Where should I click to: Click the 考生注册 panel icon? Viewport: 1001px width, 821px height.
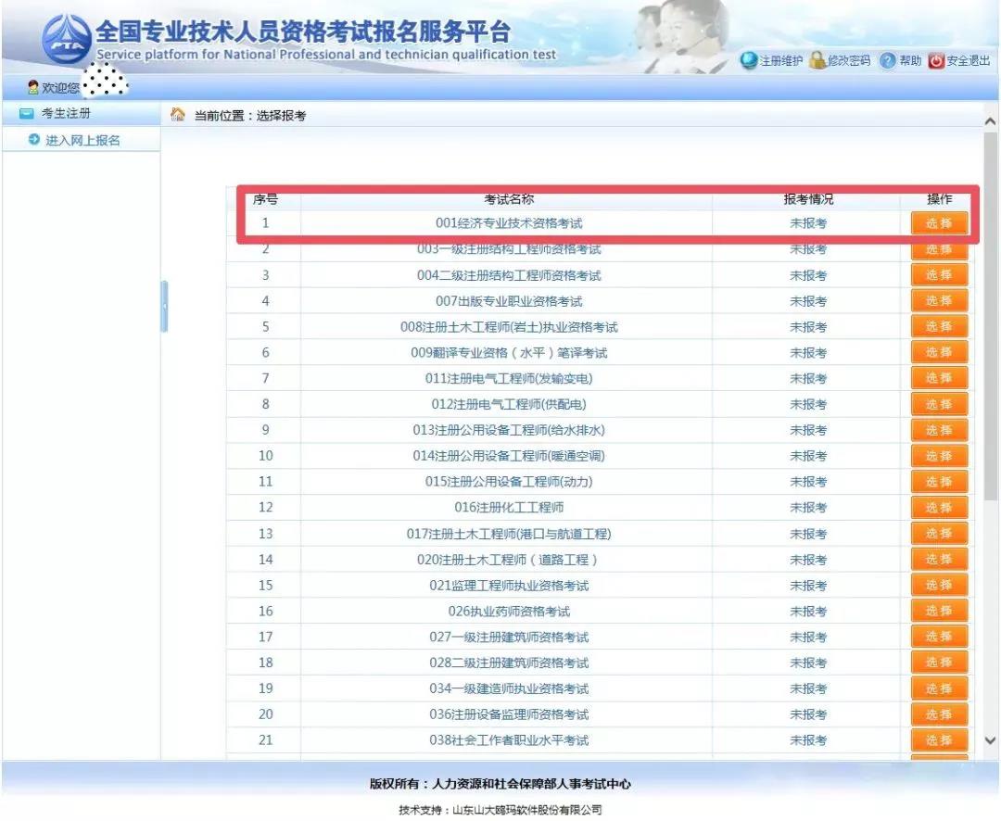[x=26, y=114]
